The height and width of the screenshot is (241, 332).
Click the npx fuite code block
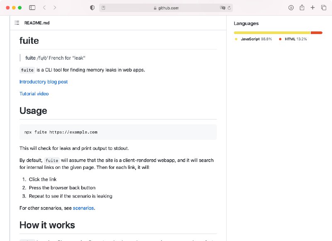point(118,132)
